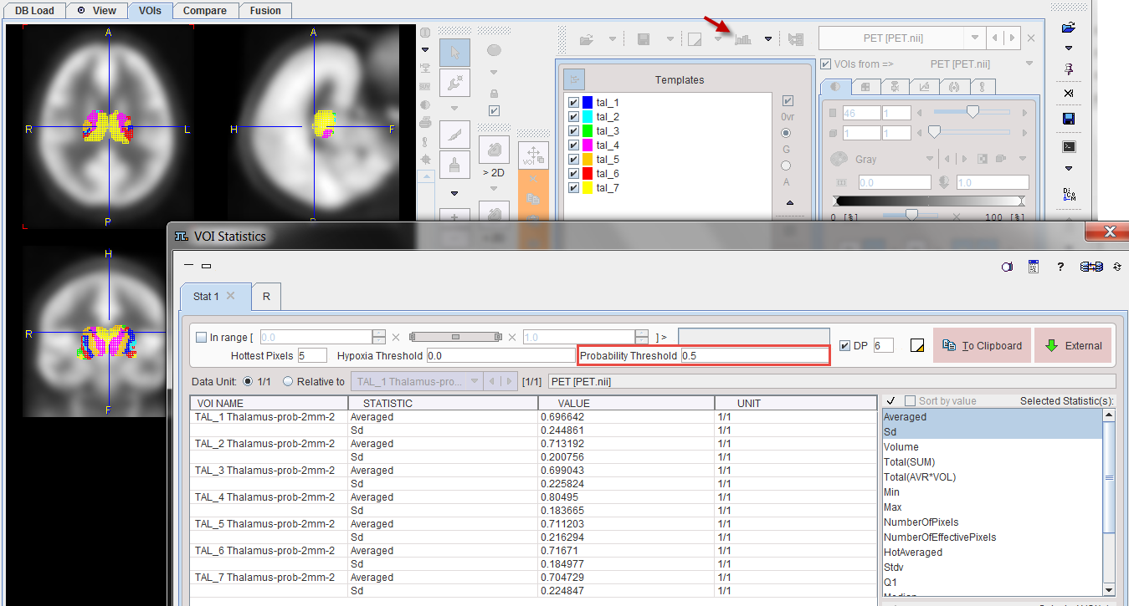
Task: Open help question mark in VOI Statistics
Action: (x=1060, y=267)
